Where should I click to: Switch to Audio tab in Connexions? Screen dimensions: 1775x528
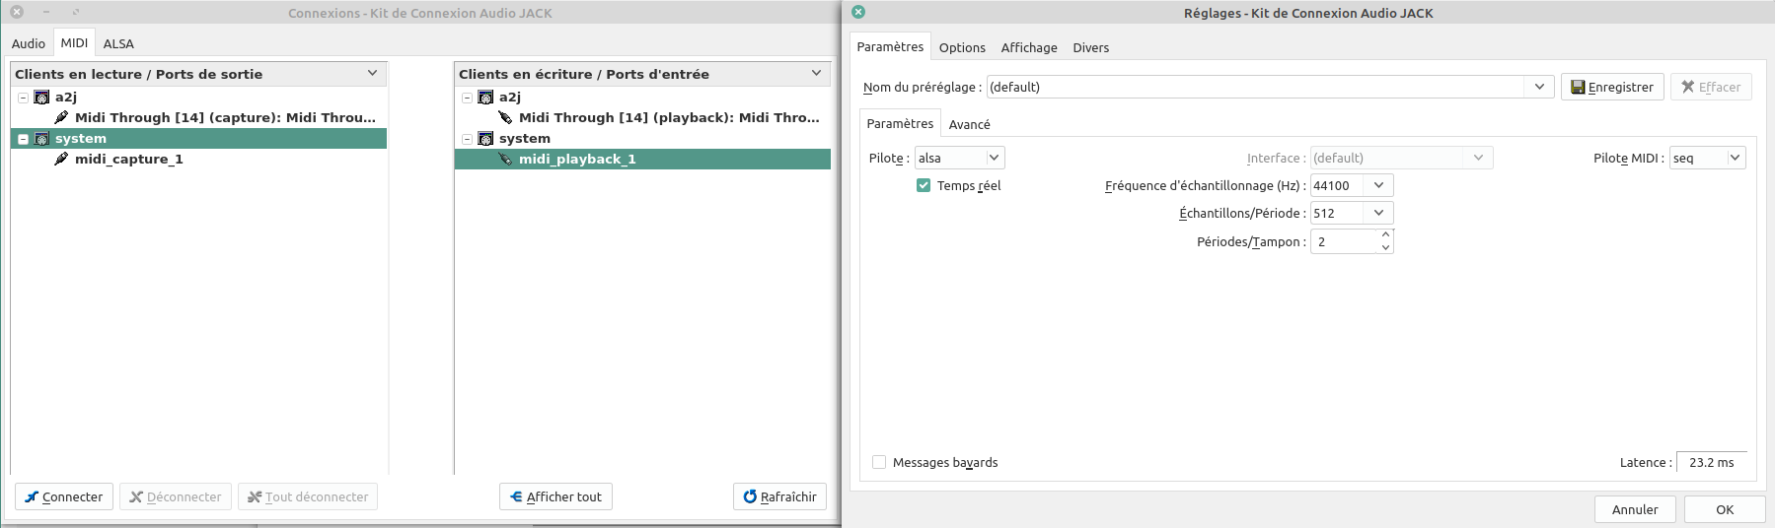[x=29, y=43]
